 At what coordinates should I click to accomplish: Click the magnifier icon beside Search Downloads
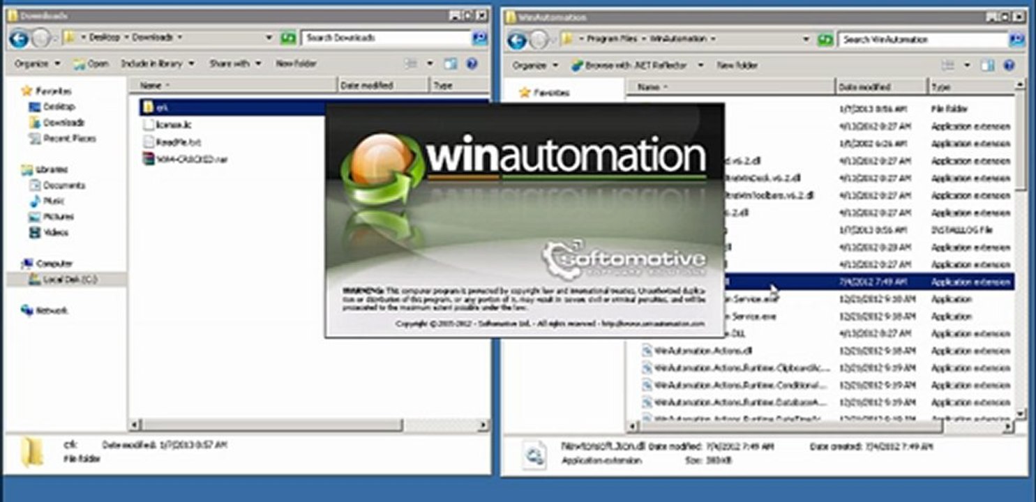pyautogui.click(x=480, y=38)
